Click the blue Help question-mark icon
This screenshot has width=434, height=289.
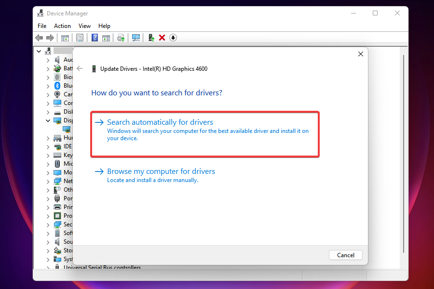tap(95, 38)
